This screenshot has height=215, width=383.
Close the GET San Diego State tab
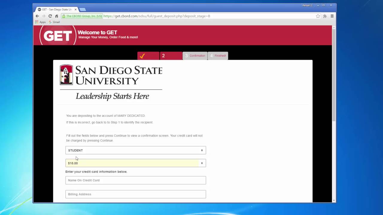coord(75,10)
